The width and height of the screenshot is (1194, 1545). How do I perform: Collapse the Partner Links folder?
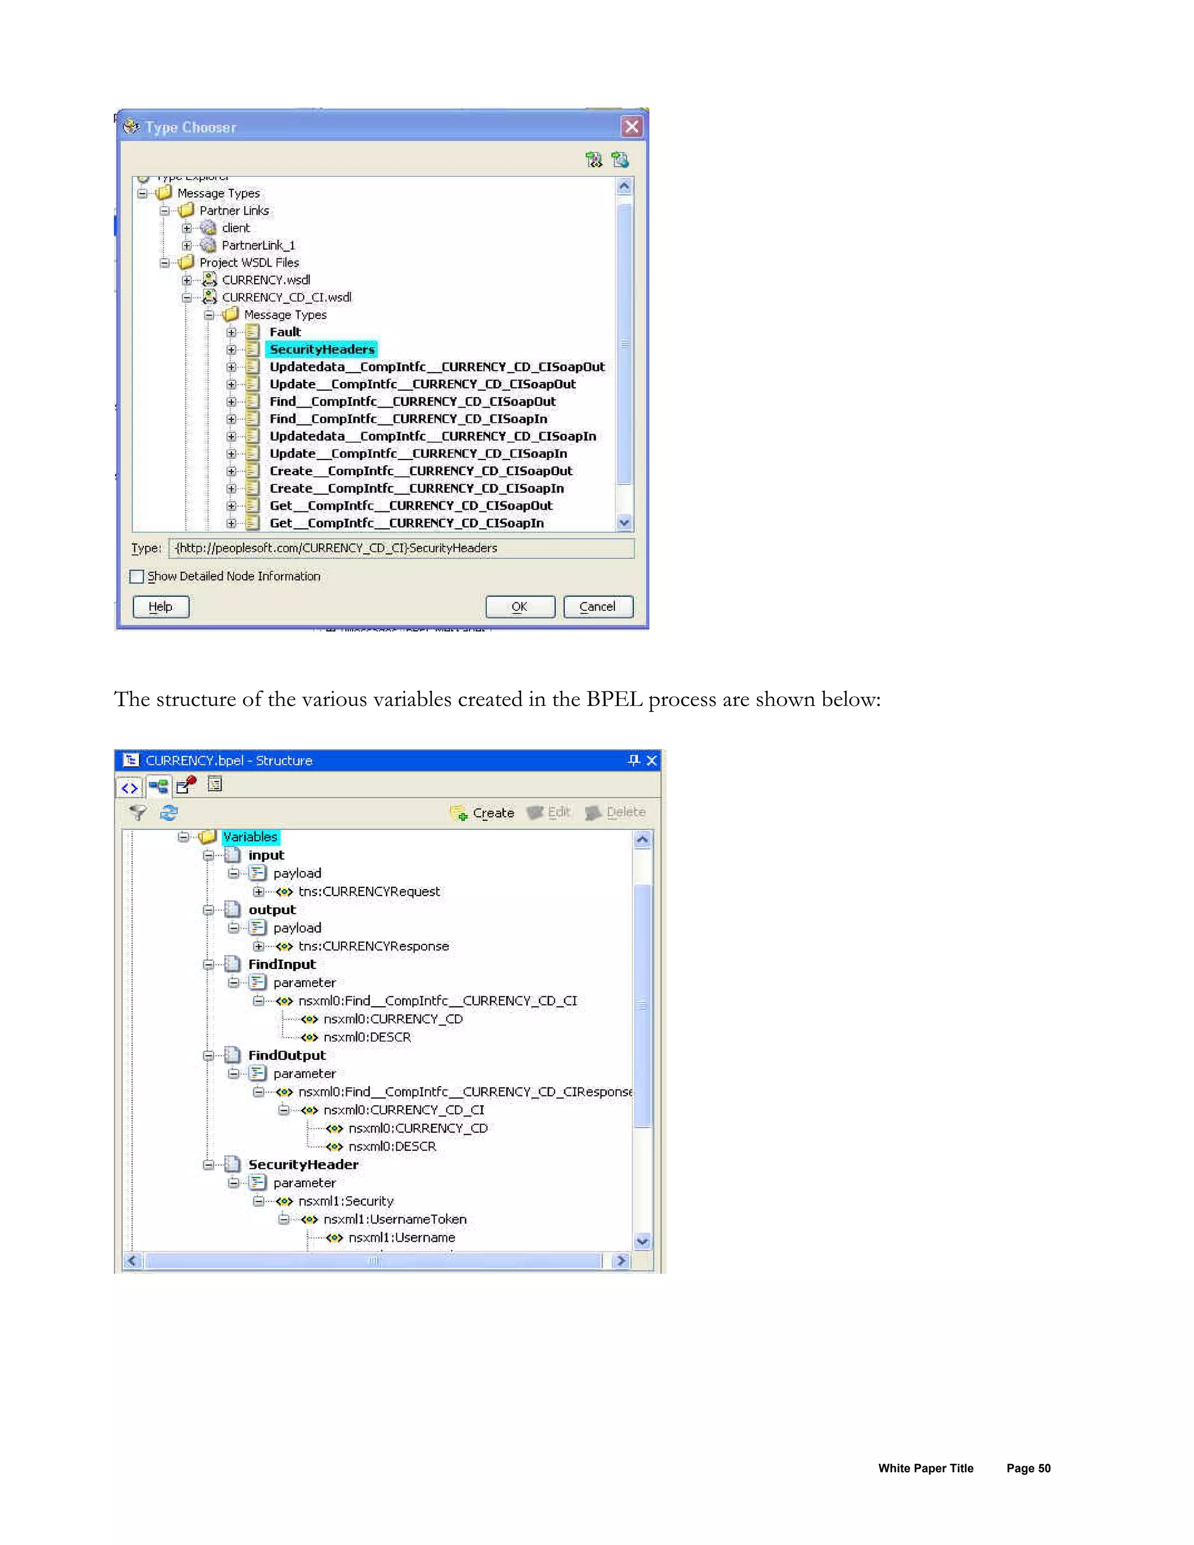(164, 211)
